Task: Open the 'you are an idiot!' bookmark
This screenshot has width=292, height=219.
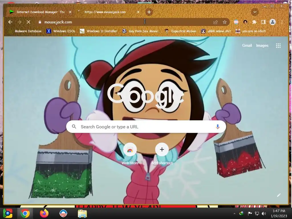Action: tap(251, 31)
